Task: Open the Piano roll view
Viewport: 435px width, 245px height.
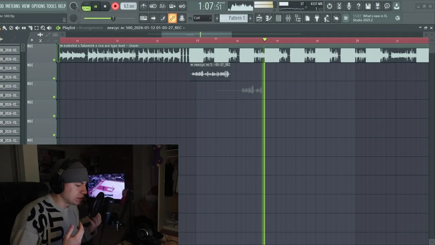Action: (268, 18)
